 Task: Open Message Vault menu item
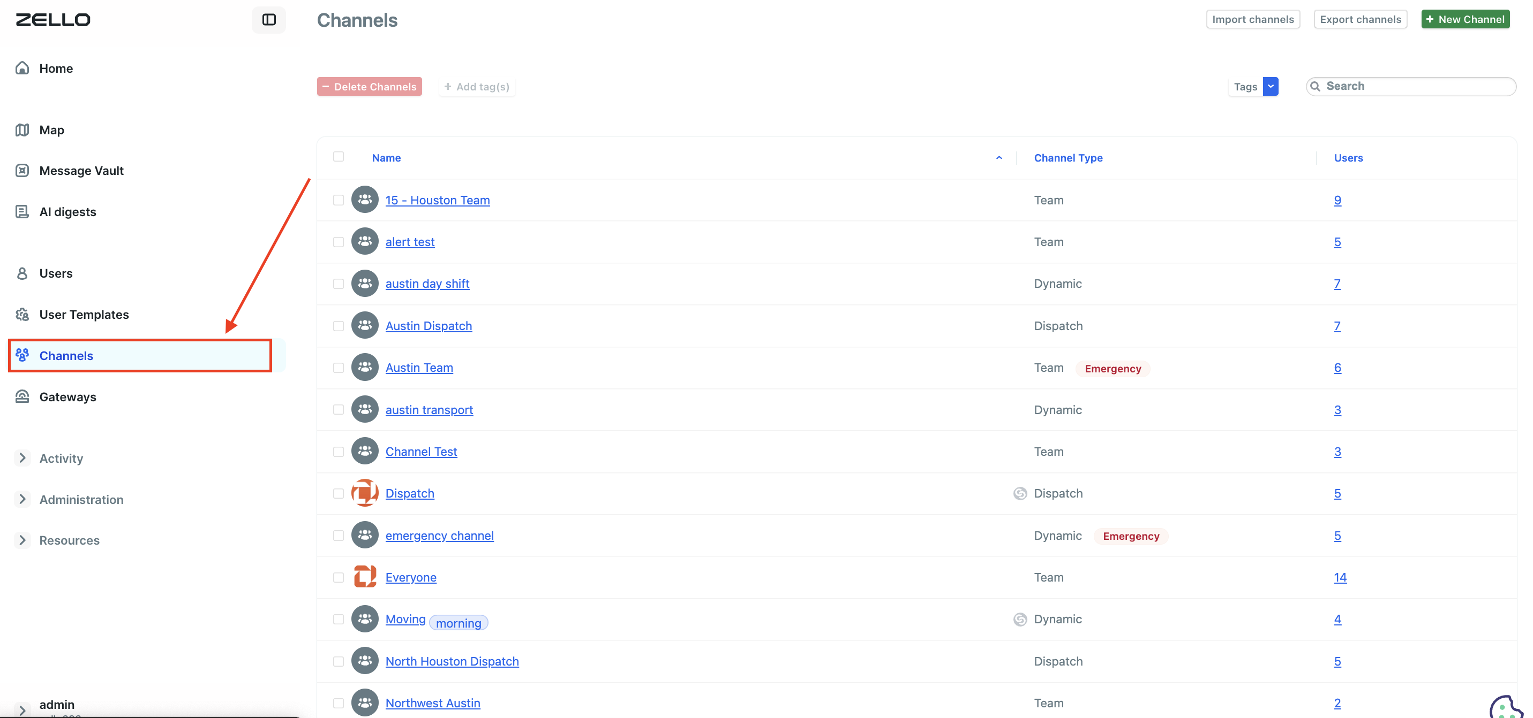pos(81,171)
